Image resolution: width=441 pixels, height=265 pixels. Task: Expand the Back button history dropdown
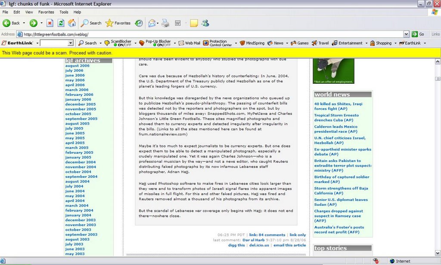(x=24, y=23)
